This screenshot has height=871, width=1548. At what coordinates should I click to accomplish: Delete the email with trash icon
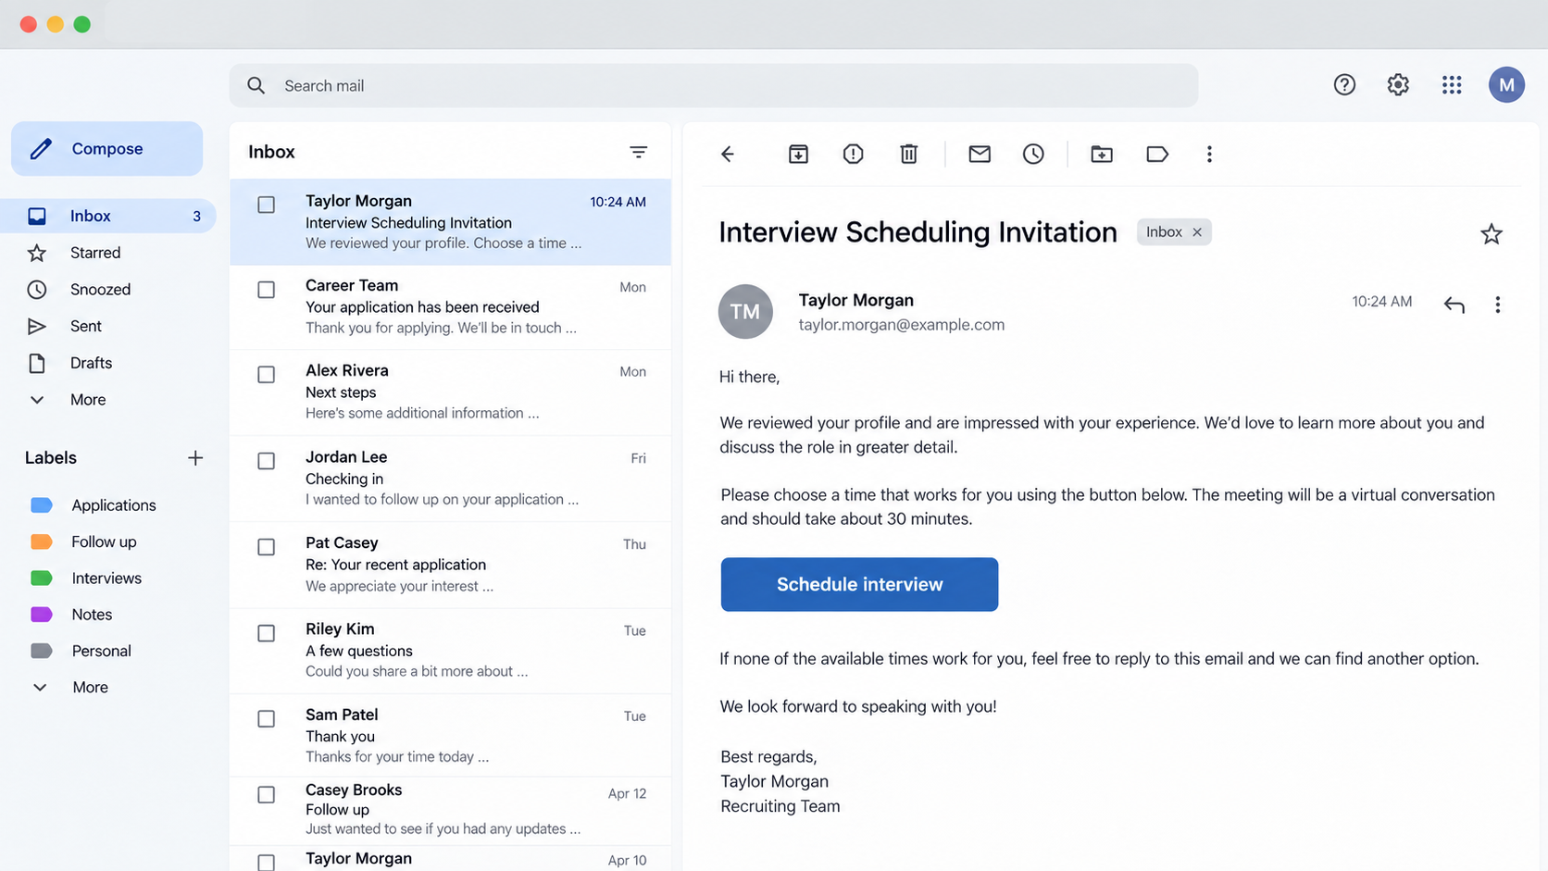908,154
